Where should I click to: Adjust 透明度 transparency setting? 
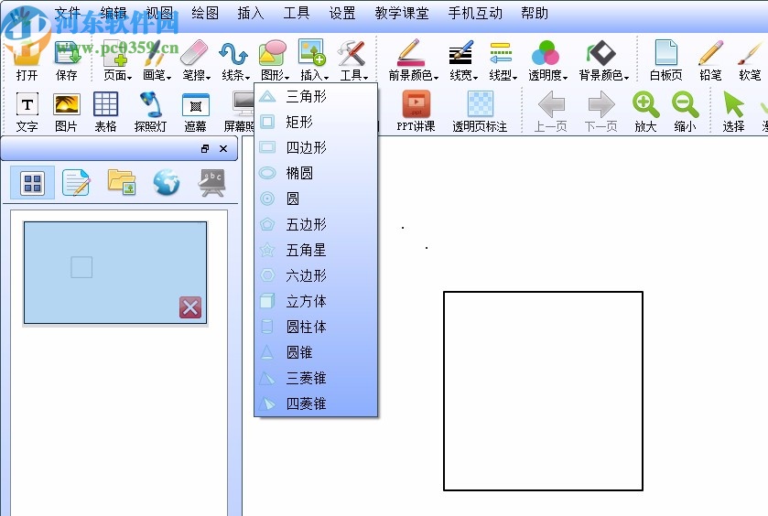click(547, 60)
